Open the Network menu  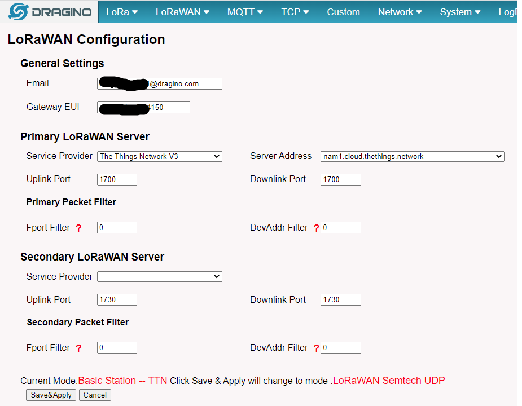click(400, 12)
